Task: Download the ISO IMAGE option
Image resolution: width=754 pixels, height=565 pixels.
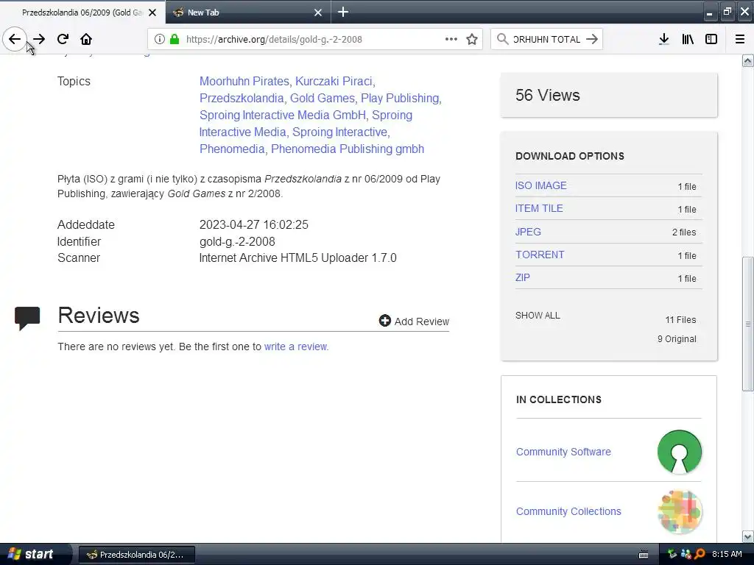Action: pos(541,185)
